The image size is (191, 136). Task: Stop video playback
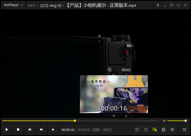click(18, 129)
